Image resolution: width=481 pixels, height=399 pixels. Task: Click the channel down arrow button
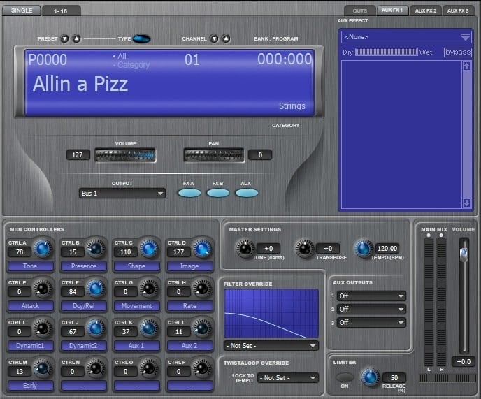215,39
